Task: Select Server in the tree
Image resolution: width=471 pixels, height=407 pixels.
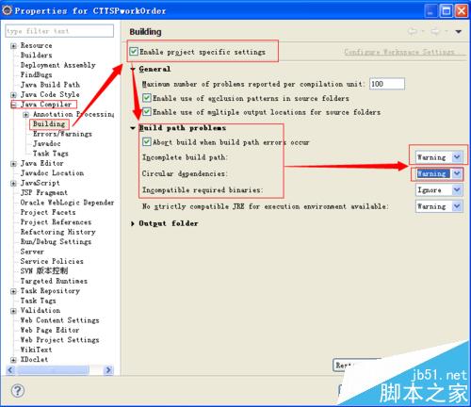Action: [32, 252]
